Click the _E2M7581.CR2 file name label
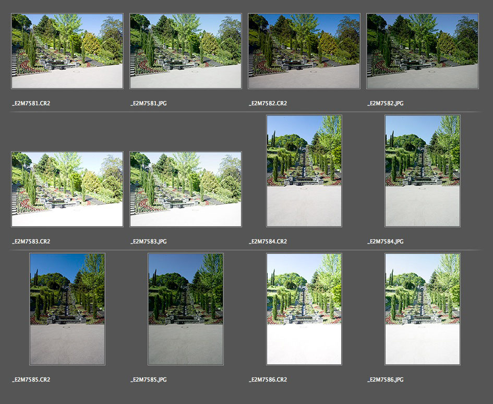493x404 pixels. point(31,103)
